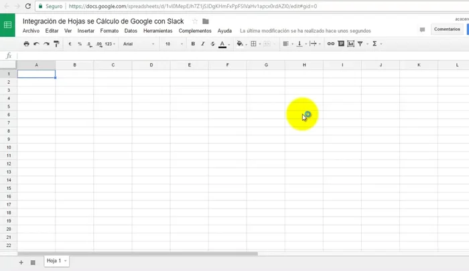The image size is (469, 271).
Task: Toggle strikethrough formatting
Action: (x=212, y=44)
